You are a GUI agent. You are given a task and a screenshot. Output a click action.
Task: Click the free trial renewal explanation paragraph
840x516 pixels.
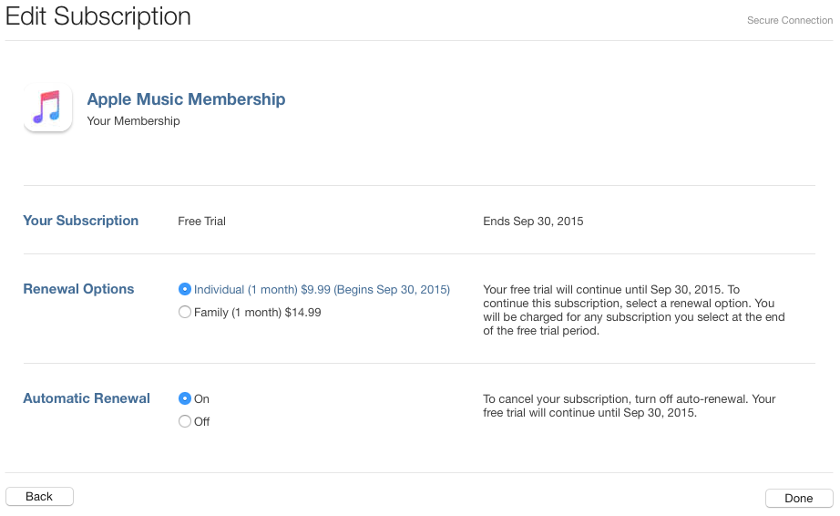pos(634,310)
